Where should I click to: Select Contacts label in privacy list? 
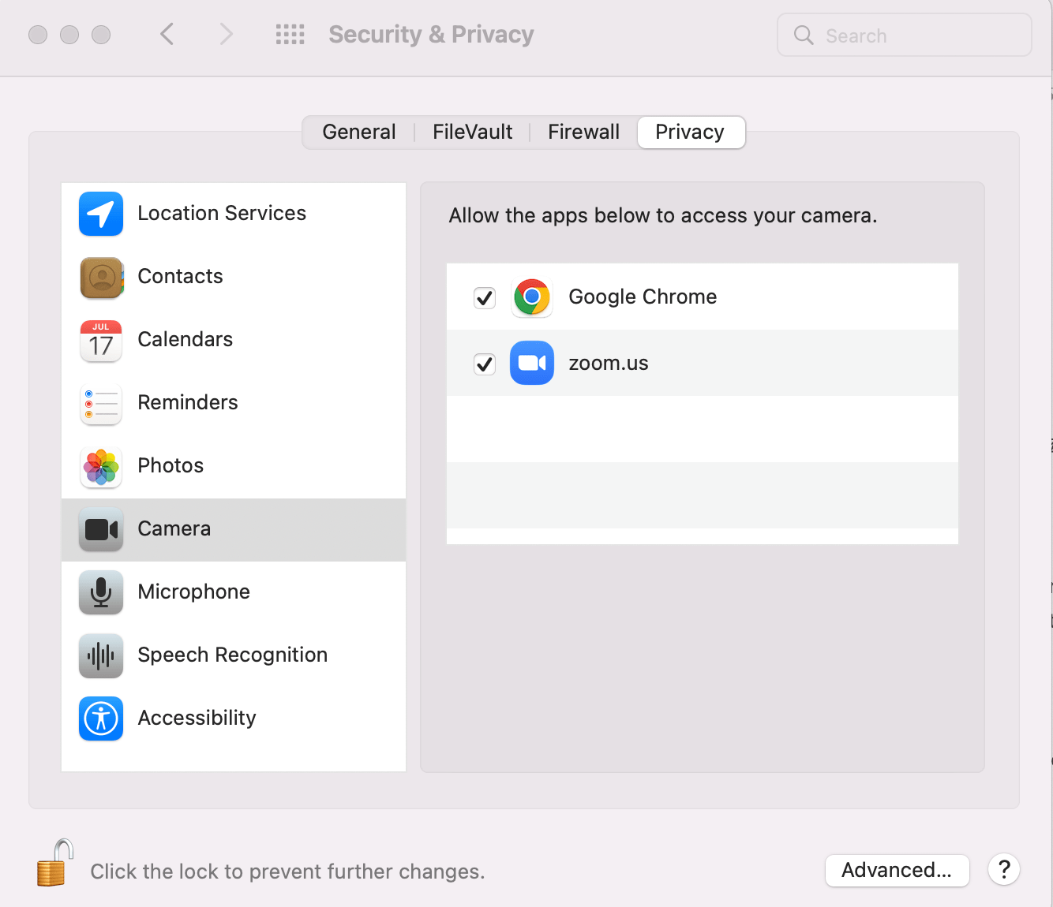180,276
